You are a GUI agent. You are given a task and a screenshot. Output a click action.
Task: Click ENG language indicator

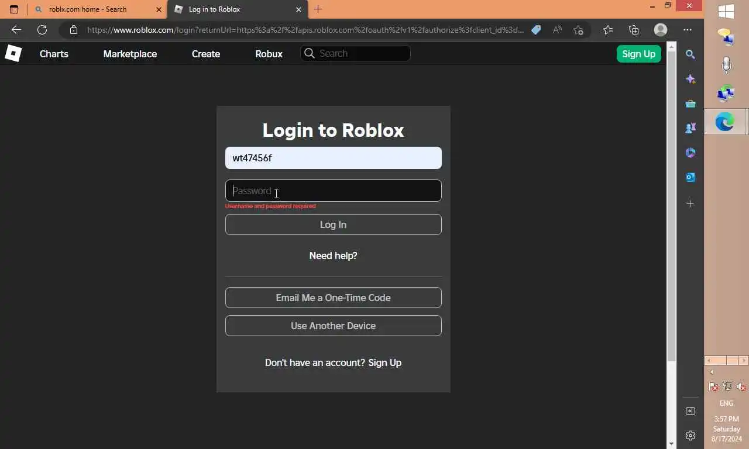click(x=726, y=403)
